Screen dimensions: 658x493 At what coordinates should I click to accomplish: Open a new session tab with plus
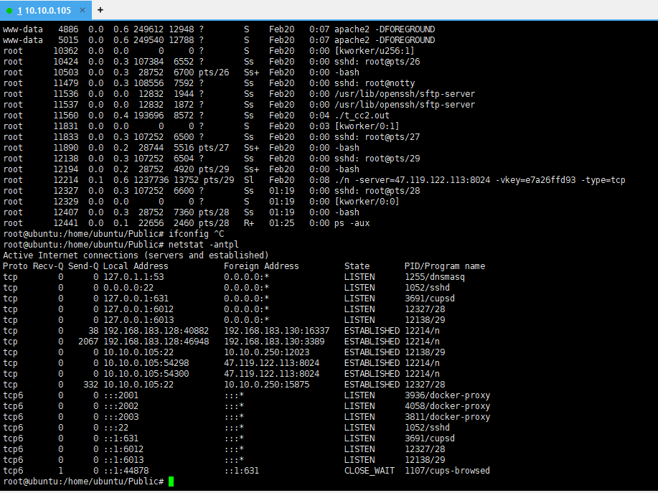pos(100,10)
